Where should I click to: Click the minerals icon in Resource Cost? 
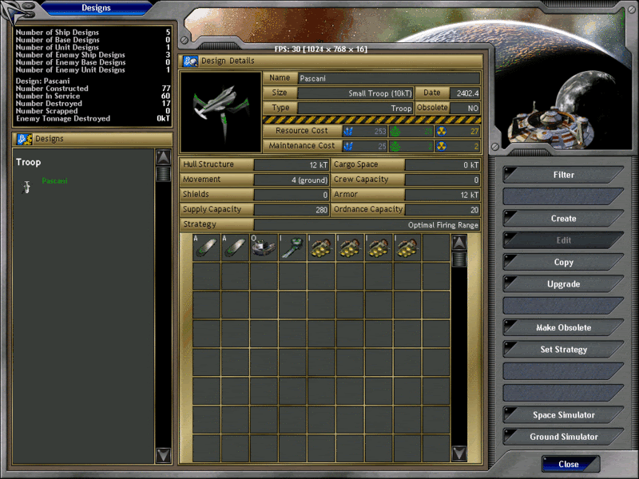pos(348,131)
